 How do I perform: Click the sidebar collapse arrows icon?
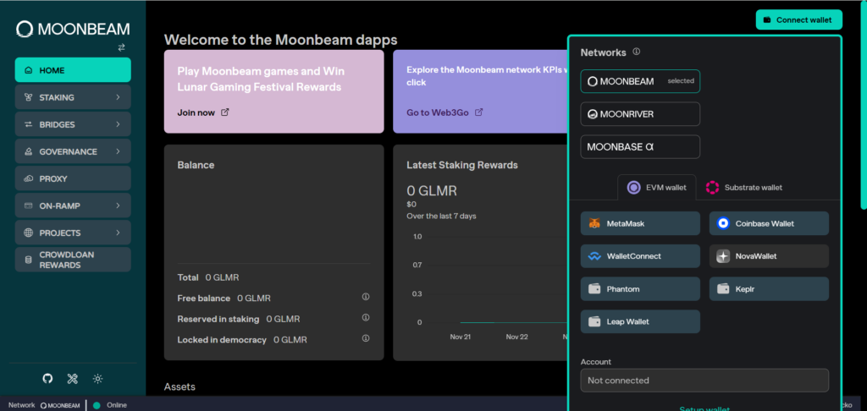121,47
